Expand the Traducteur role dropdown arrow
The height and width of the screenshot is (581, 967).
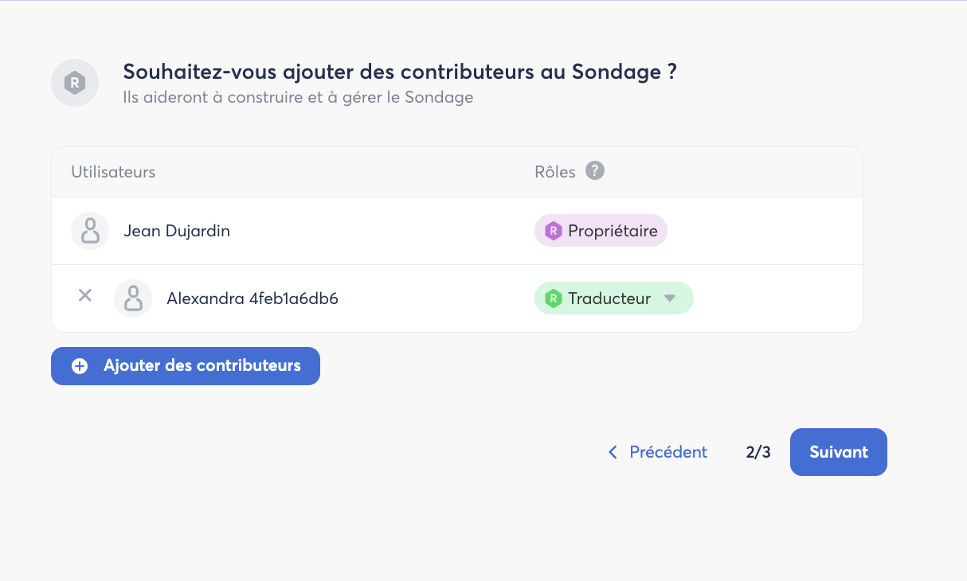[670, 298]
